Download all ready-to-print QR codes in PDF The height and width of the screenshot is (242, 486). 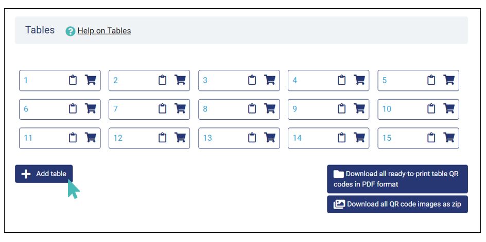pyautogui.click(x=397, y=179)
